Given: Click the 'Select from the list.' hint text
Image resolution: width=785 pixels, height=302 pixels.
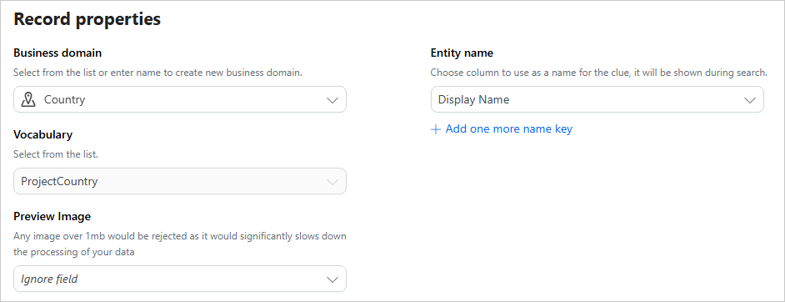Looking at the screenshot, I should 56,154.
